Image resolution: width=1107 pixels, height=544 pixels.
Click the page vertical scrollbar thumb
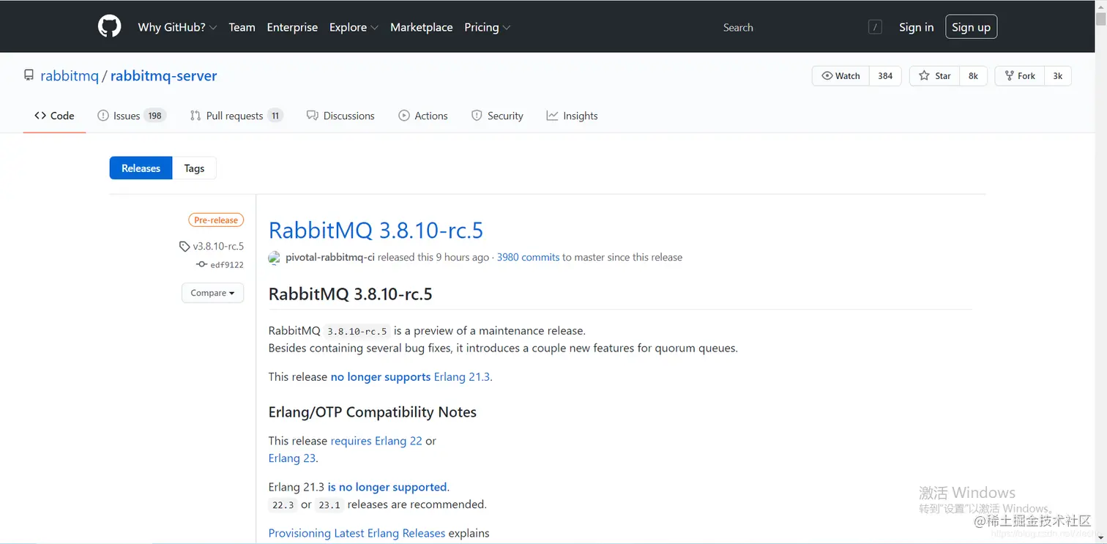pyautogui.click(x=1101, y=21)
